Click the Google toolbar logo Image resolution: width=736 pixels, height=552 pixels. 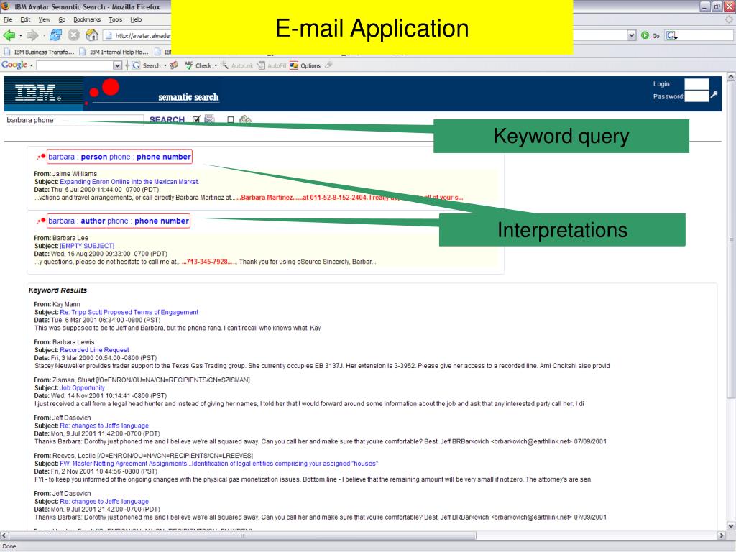click(14, 65)
